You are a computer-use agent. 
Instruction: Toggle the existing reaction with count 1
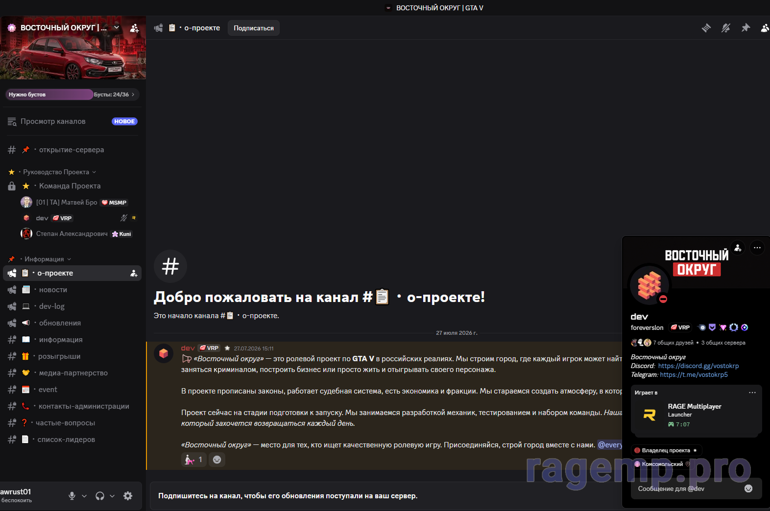tap(194, 460)
